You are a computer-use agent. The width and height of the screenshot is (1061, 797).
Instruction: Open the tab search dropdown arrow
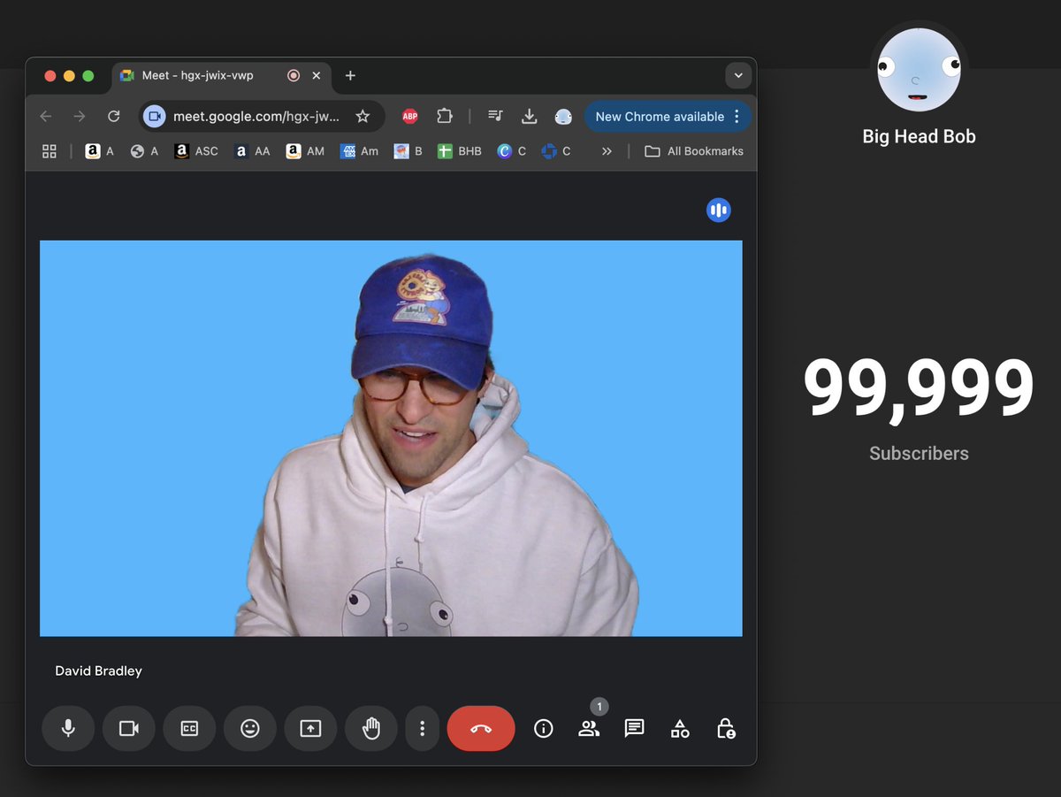click(x=738, y=75)
